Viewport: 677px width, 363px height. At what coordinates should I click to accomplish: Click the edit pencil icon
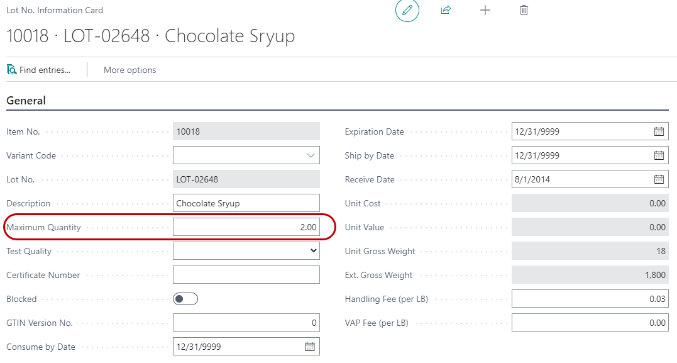coord(407,11)
